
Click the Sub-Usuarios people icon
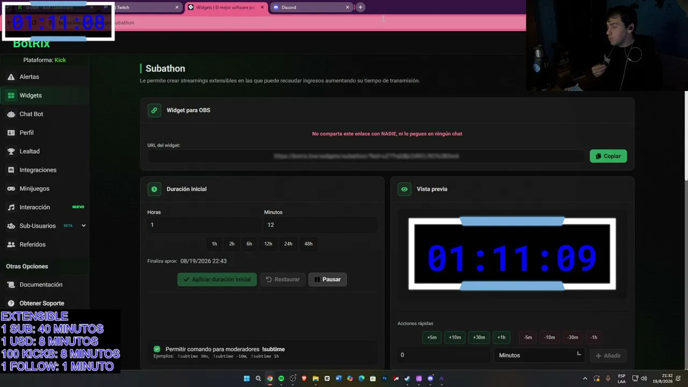(11, 226)
